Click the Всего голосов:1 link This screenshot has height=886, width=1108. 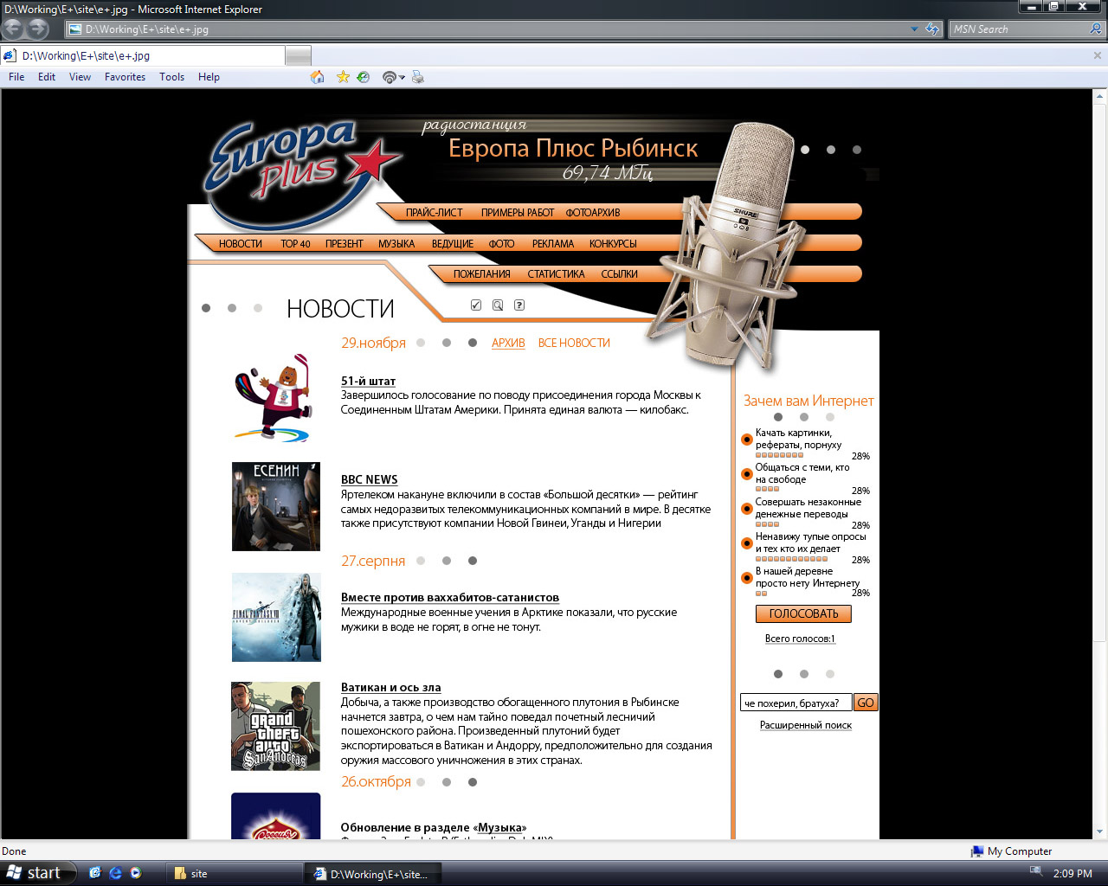click(x=800, y=639)
